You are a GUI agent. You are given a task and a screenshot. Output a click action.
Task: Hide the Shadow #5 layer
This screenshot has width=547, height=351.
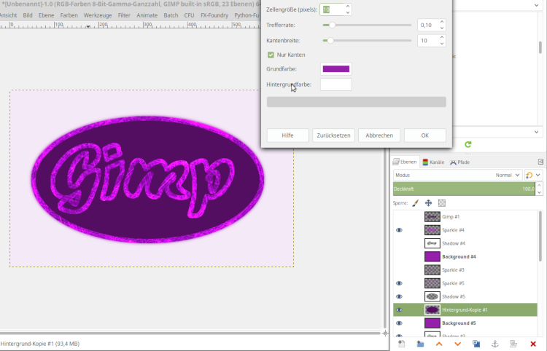pos(399,296)
